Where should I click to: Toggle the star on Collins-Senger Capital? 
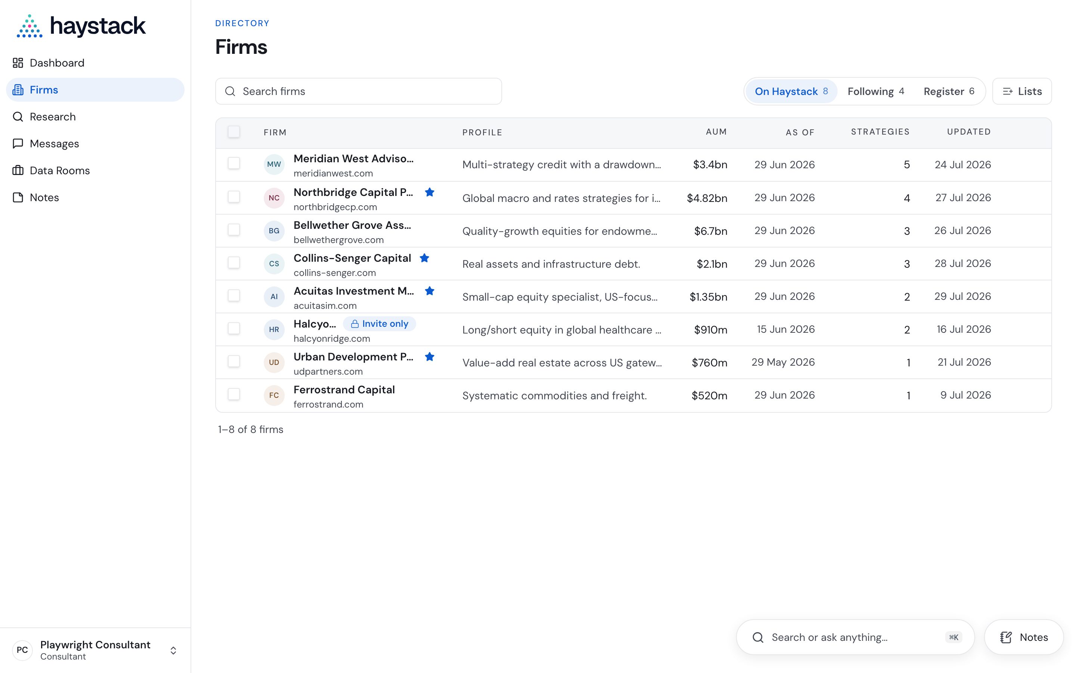pyautogui.click(x=425, y=258)
